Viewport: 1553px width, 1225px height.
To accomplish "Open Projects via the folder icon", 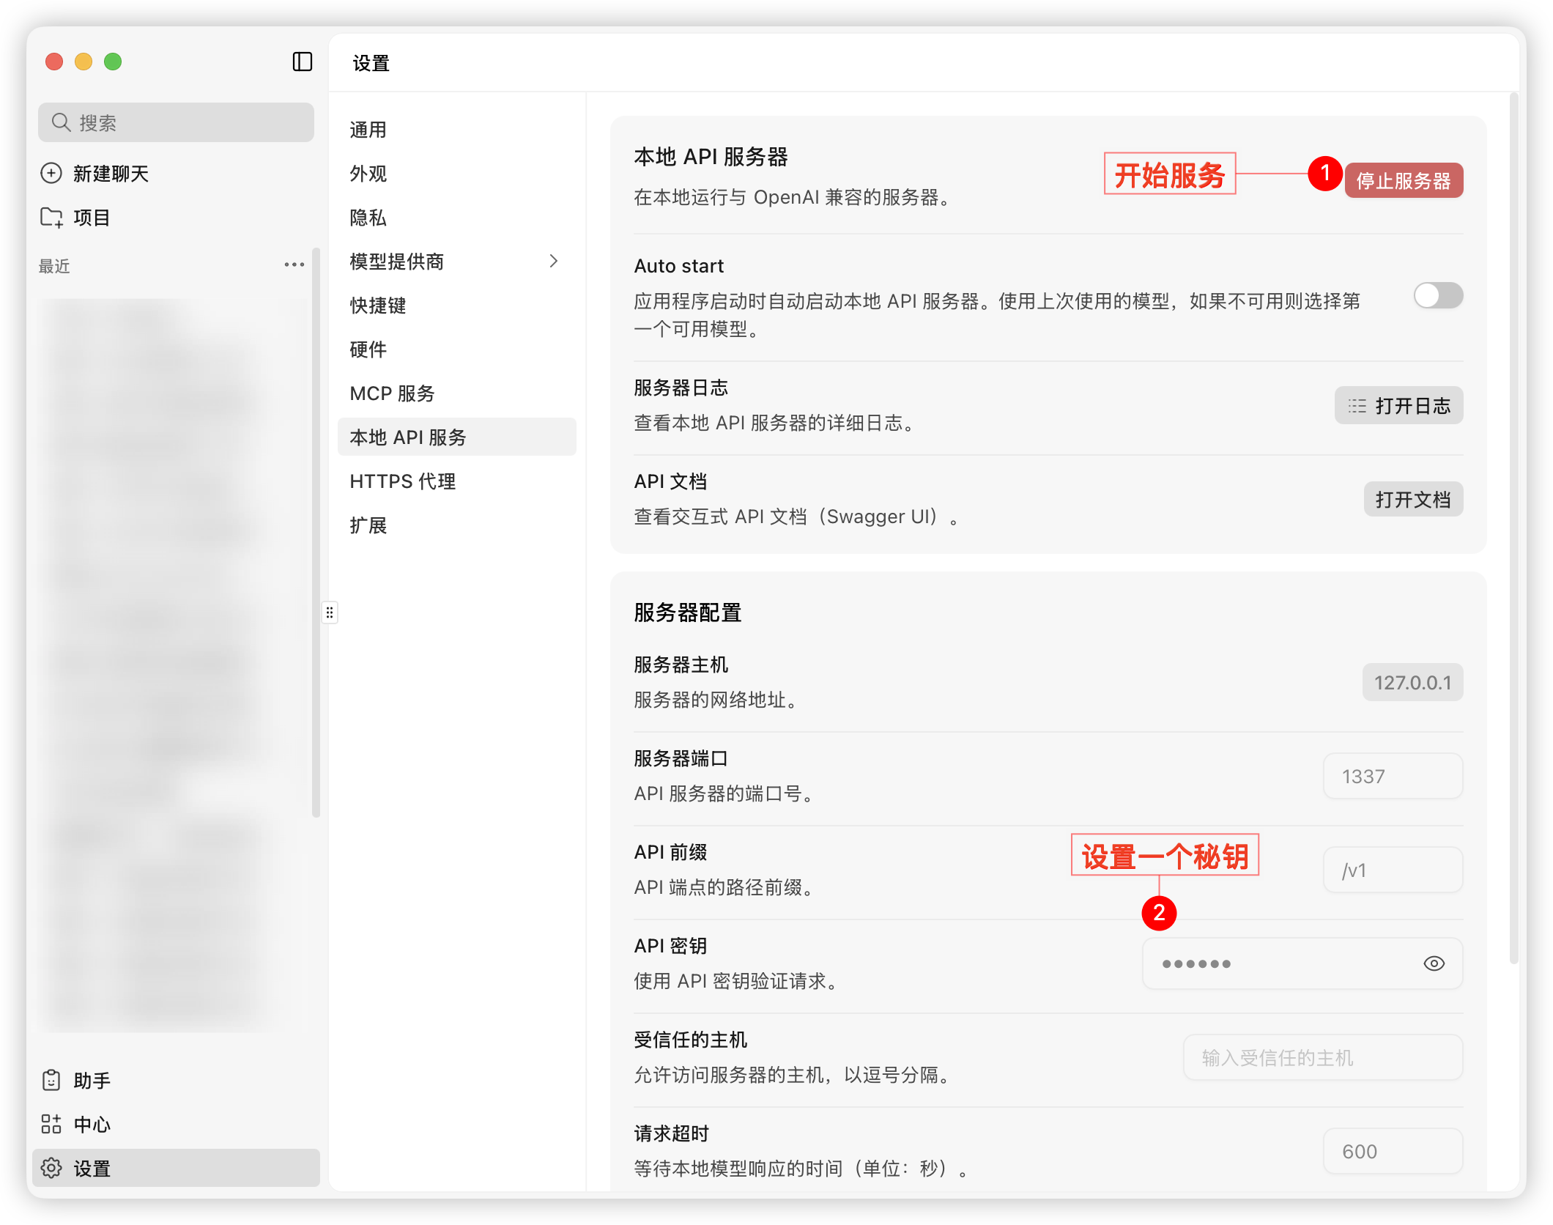I will 51,218.
